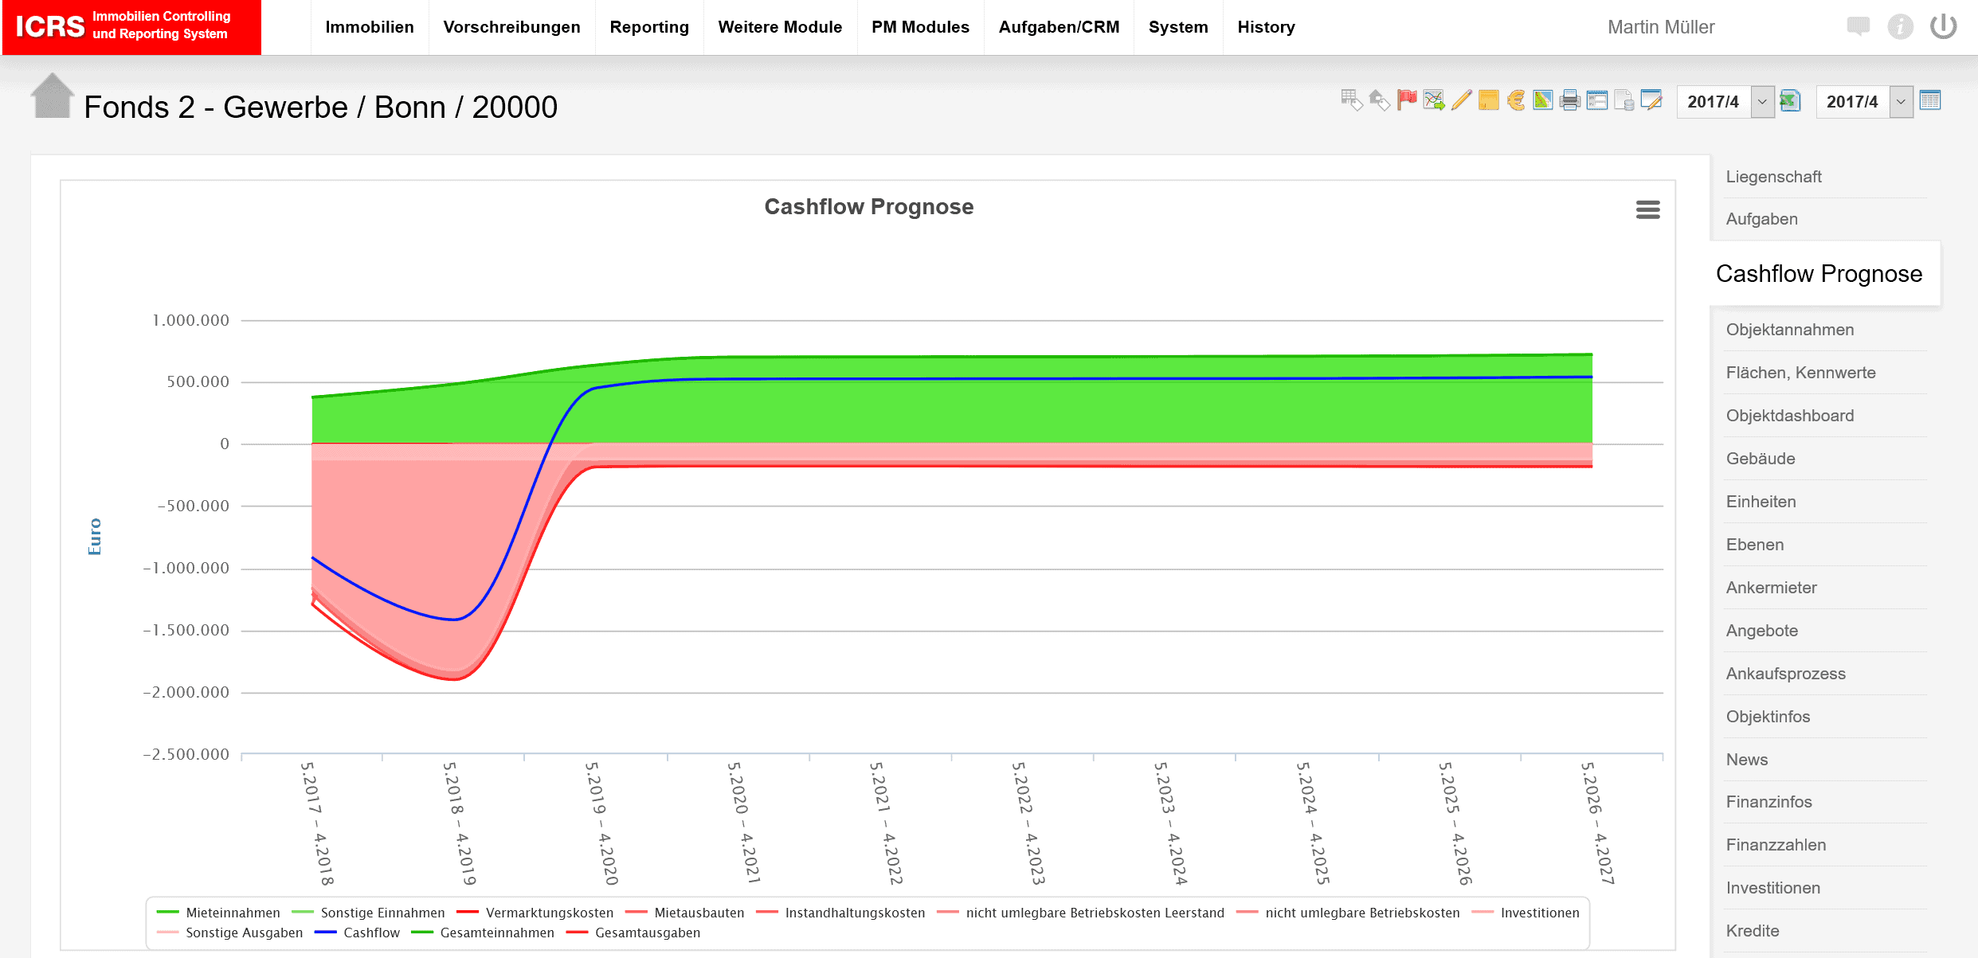Click the map icon in toolbar
This screenshot has width=1978, height=958.
click(x=1542, y=100)
